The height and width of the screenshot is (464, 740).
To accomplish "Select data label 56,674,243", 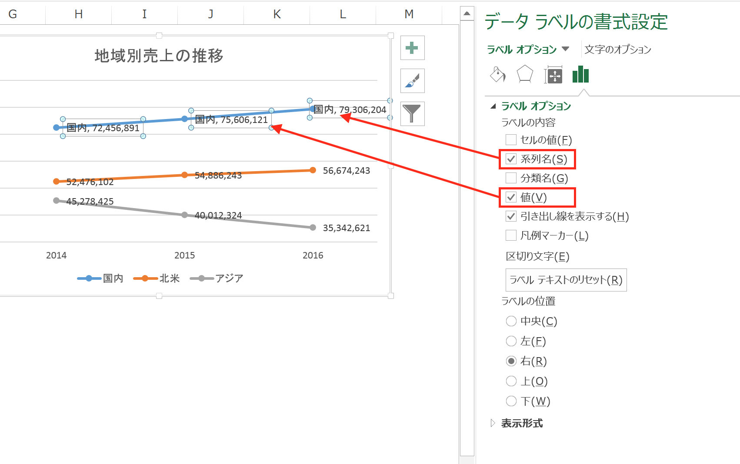I will [x=347, y=171].
